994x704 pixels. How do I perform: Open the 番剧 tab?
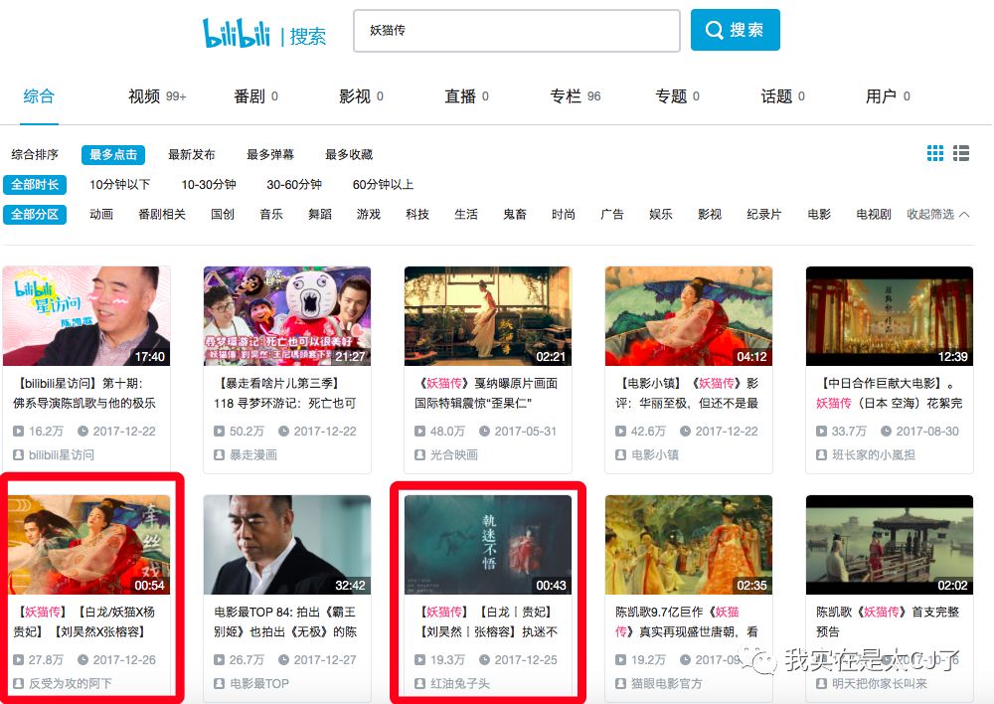click(x=256, y=96)
